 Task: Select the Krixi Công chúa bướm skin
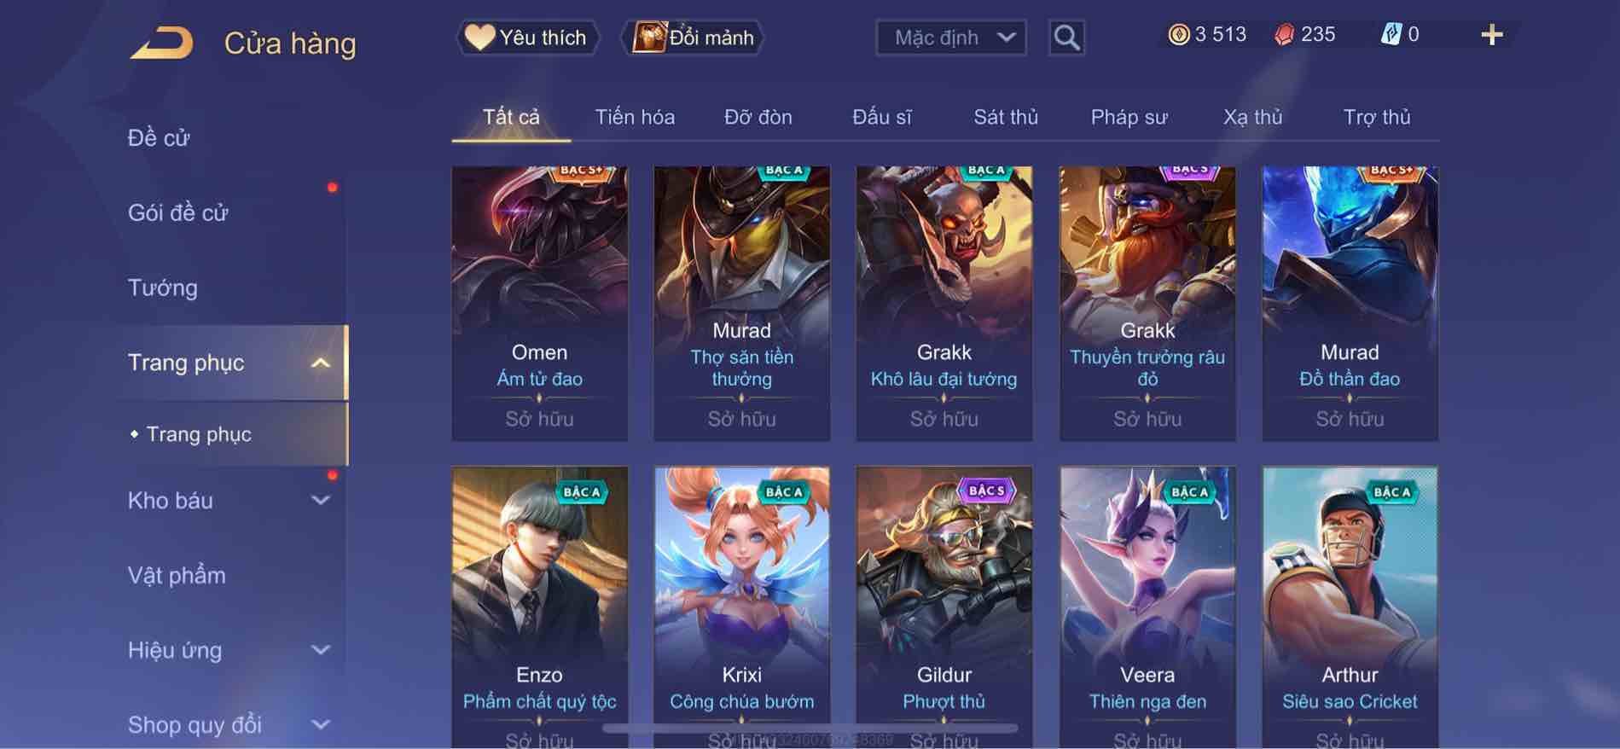pyautogui.click(x=741, y=607)
